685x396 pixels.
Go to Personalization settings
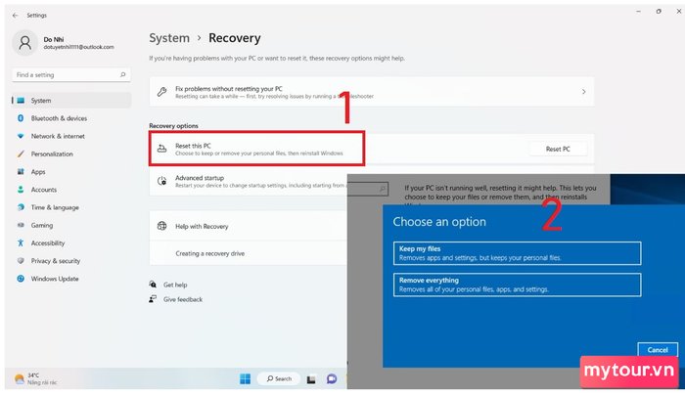(x=71, y=154)
